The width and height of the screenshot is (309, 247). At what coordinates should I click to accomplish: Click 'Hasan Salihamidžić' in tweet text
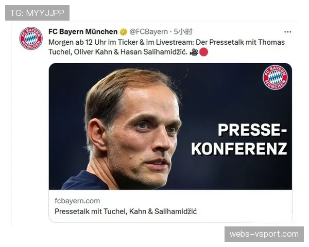coord(153,52)
